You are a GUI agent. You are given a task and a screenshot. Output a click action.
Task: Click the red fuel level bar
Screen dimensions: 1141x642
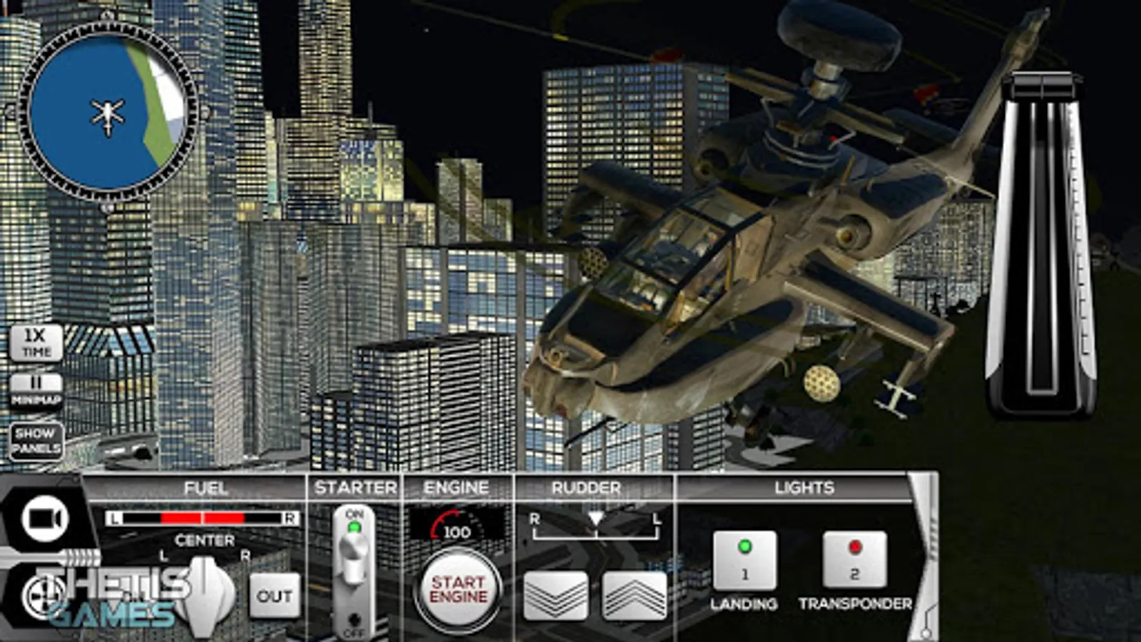coord(202,519)
